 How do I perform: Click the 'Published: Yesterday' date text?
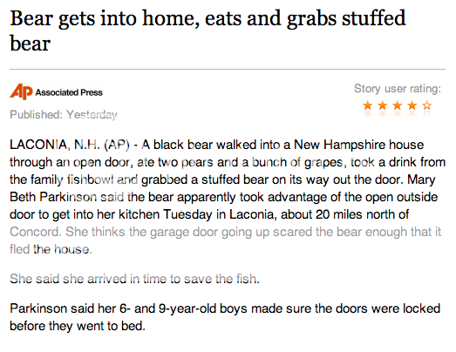pyautogui.click(x=64, y=114)
